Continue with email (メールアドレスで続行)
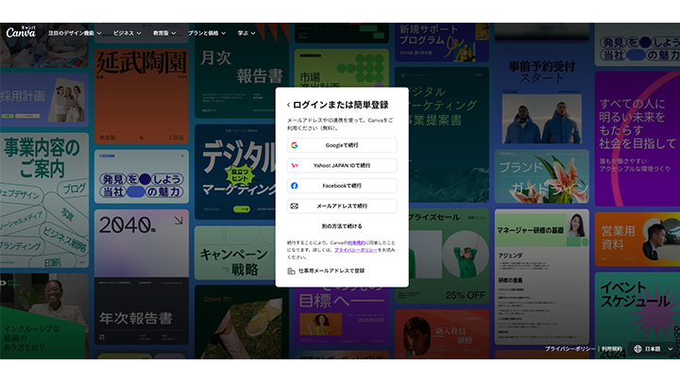This screenshot has height=382, width=680. (342, 207)
